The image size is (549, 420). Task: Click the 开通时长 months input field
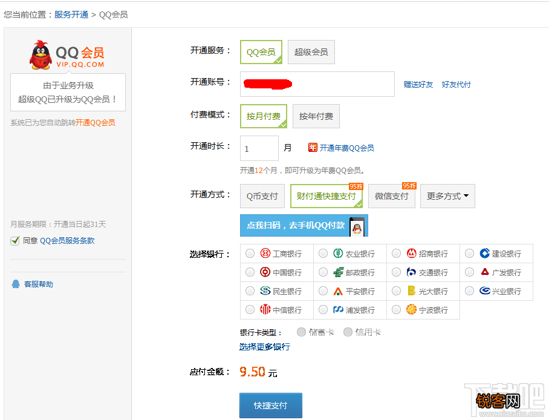(x=259, y=148)
